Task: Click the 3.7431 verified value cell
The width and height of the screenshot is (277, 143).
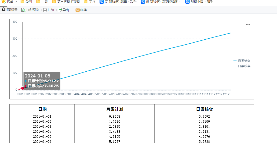Action: point(204,132)
